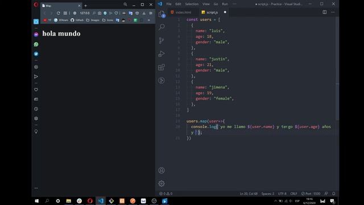Open the GitHub bookmark
Viewport: 364px width, 205px height.
point(77,20)
